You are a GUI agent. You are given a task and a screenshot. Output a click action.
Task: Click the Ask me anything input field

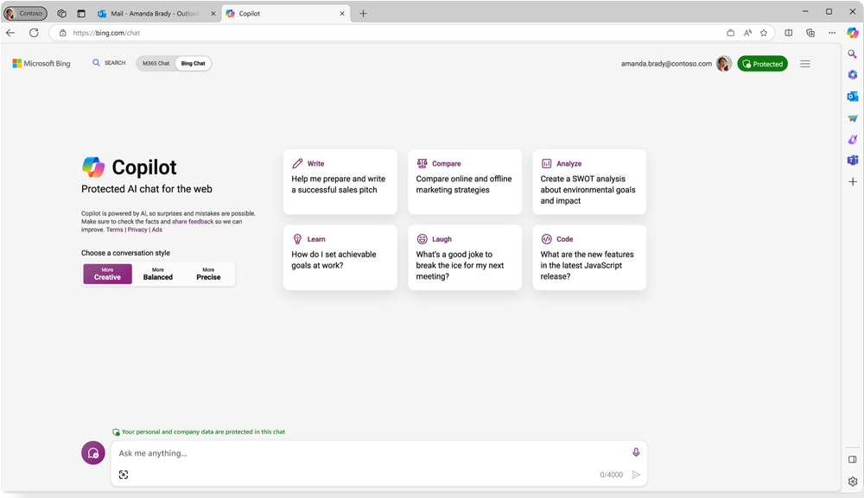tap(346, 452)
